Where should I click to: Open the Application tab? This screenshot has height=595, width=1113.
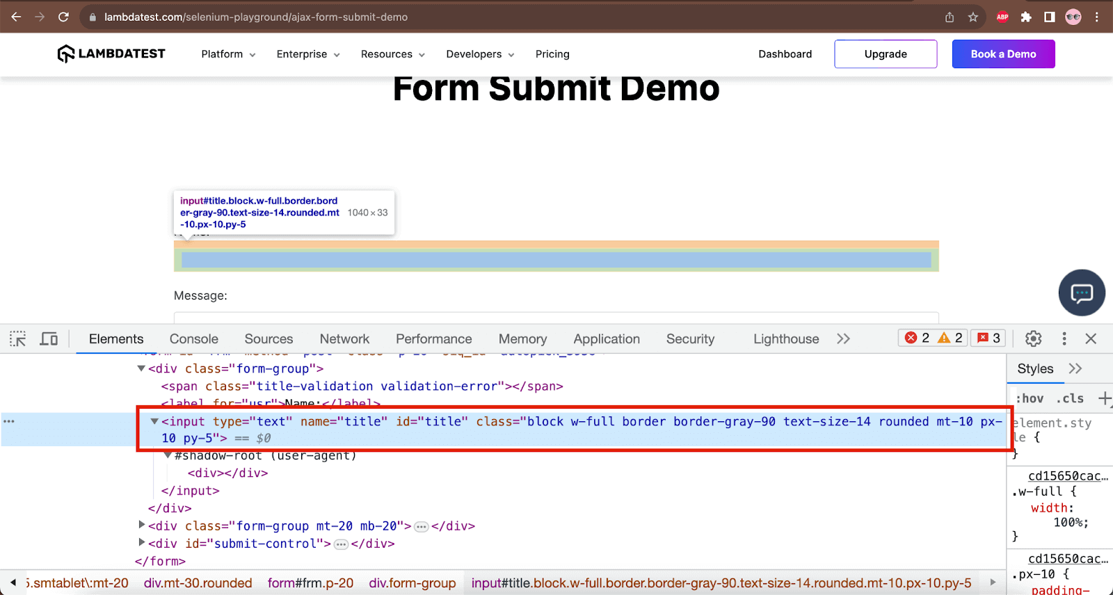[x=607, y=339]
